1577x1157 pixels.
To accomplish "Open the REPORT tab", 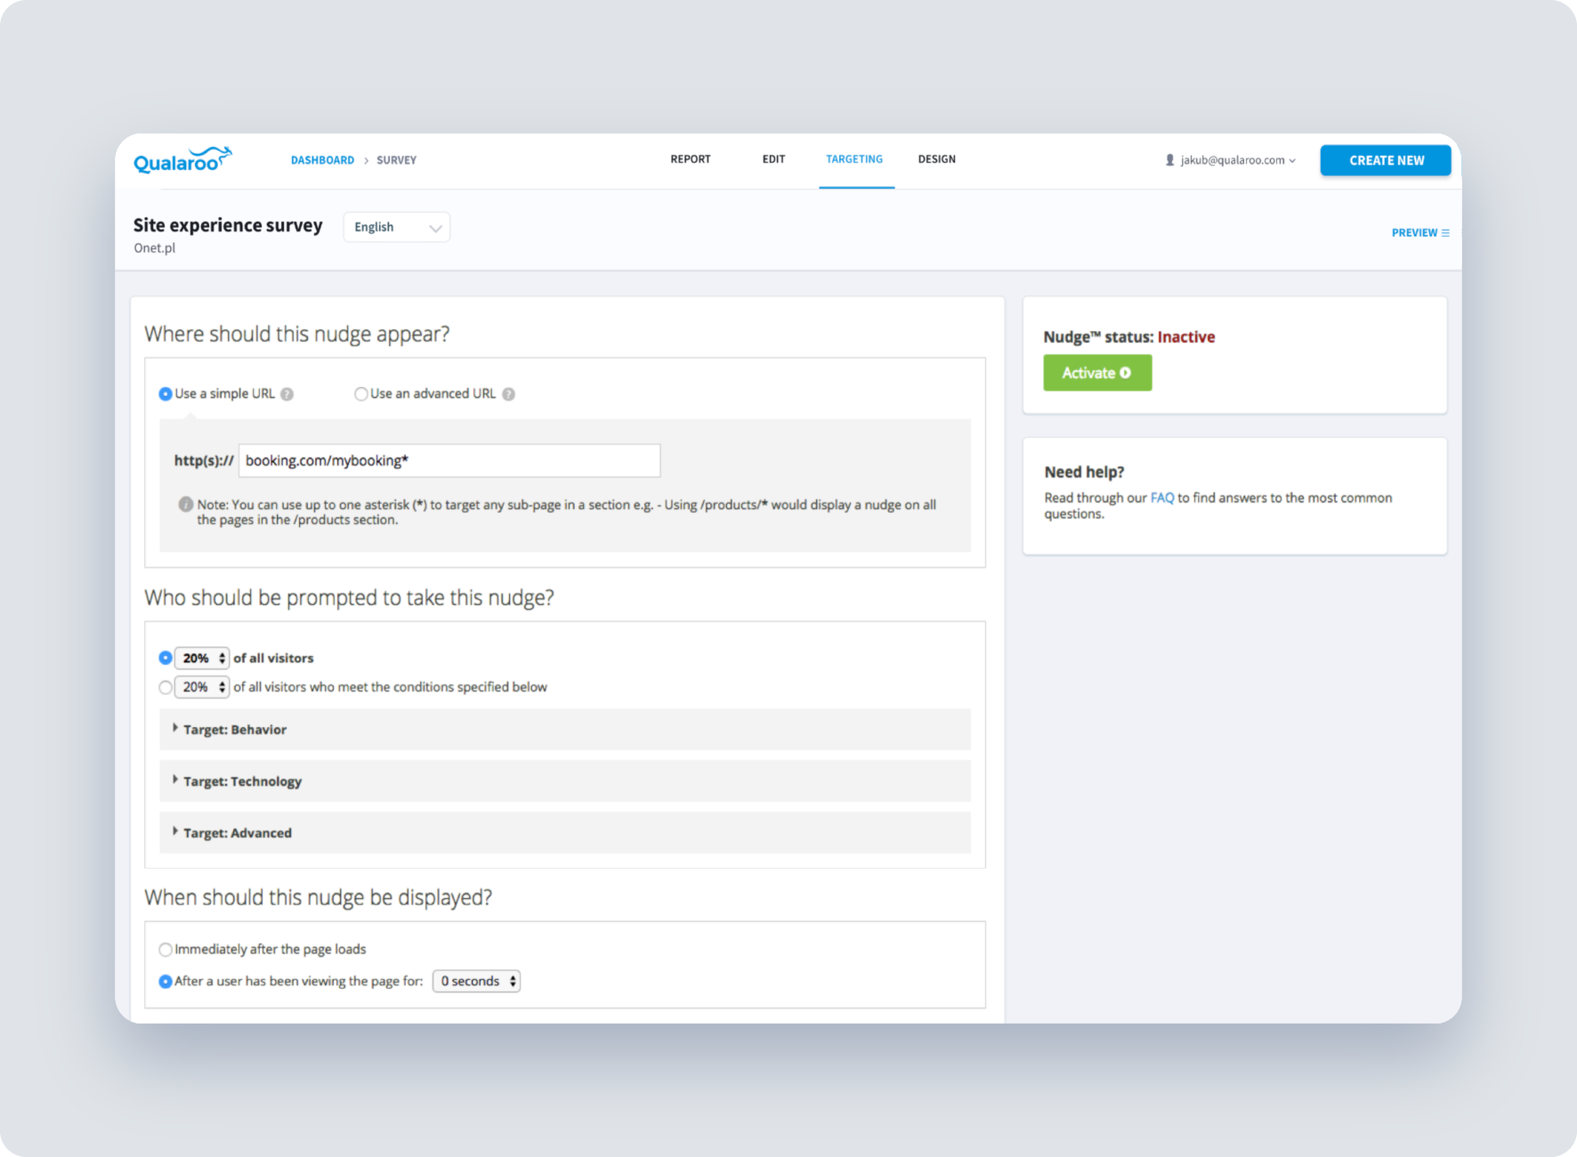I will tap(691, 158).
